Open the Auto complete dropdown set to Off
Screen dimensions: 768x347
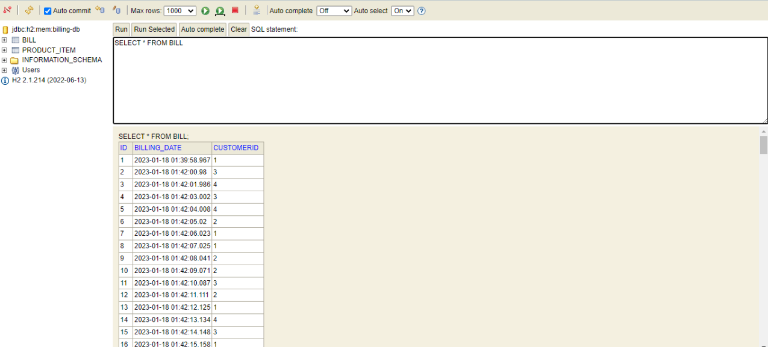[x=334, y=11]
